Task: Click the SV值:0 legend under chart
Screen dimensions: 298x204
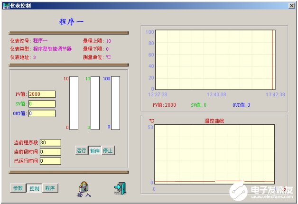Action: [199, 105]
